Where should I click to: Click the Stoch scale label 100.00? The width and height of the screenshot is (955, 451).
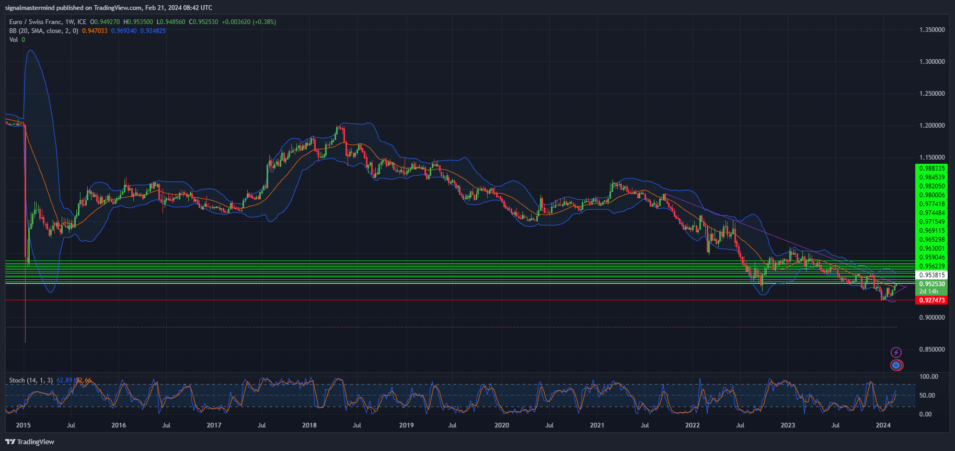point(929,377)
